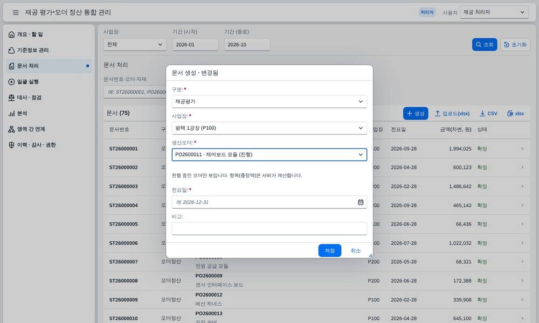Click the 업로드(xlsx) upload link
The width and height of the screenshot is (539, 323).
point(452,114)
